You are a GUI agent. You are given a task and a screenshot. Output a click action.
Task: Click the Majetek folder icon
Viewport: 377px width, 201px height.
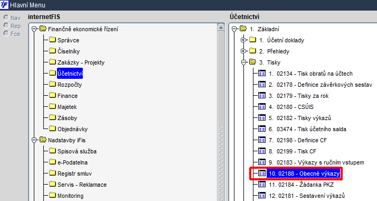click(x=53, y=106)
